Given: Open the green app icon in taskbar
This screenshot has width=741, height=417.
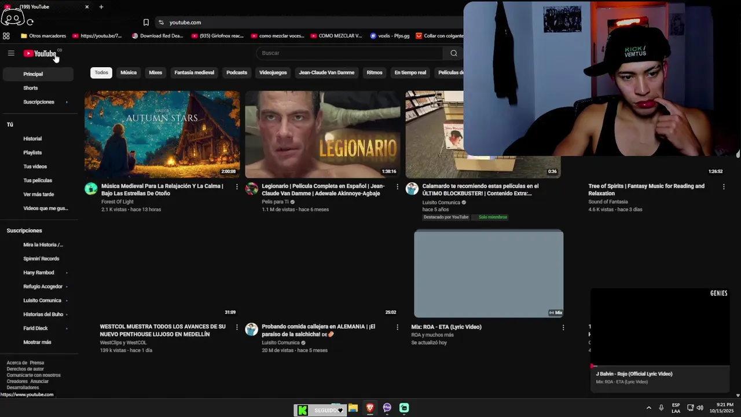Looking at the screenshot, I should pos(404,408).
